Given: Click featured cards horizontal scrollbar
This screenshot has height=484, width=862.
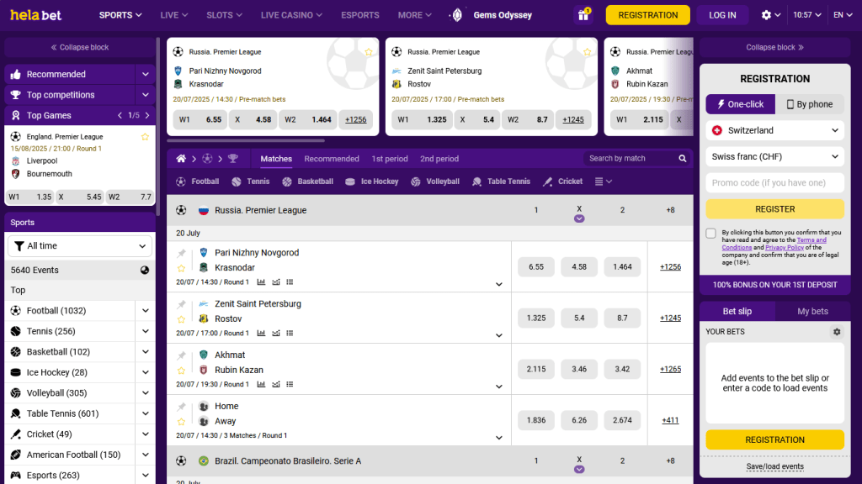Looking at the screenshot, I should pyautogui.click(x=246, y=140).
